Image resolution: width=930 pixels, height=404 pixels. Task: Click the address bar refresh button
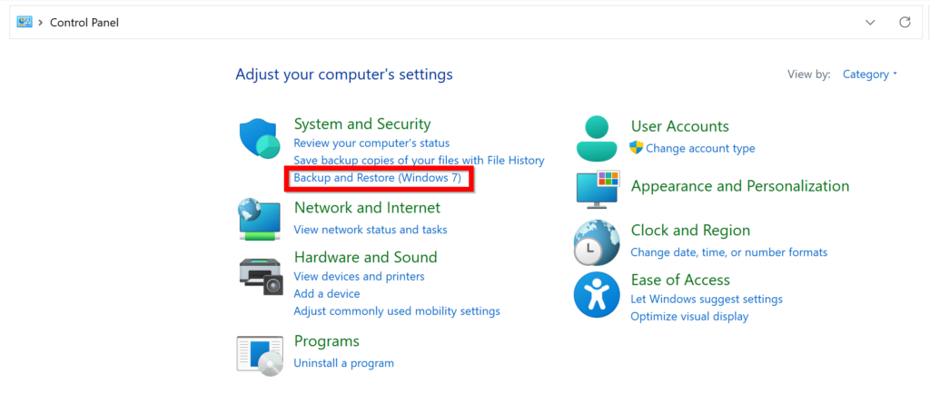905,22
